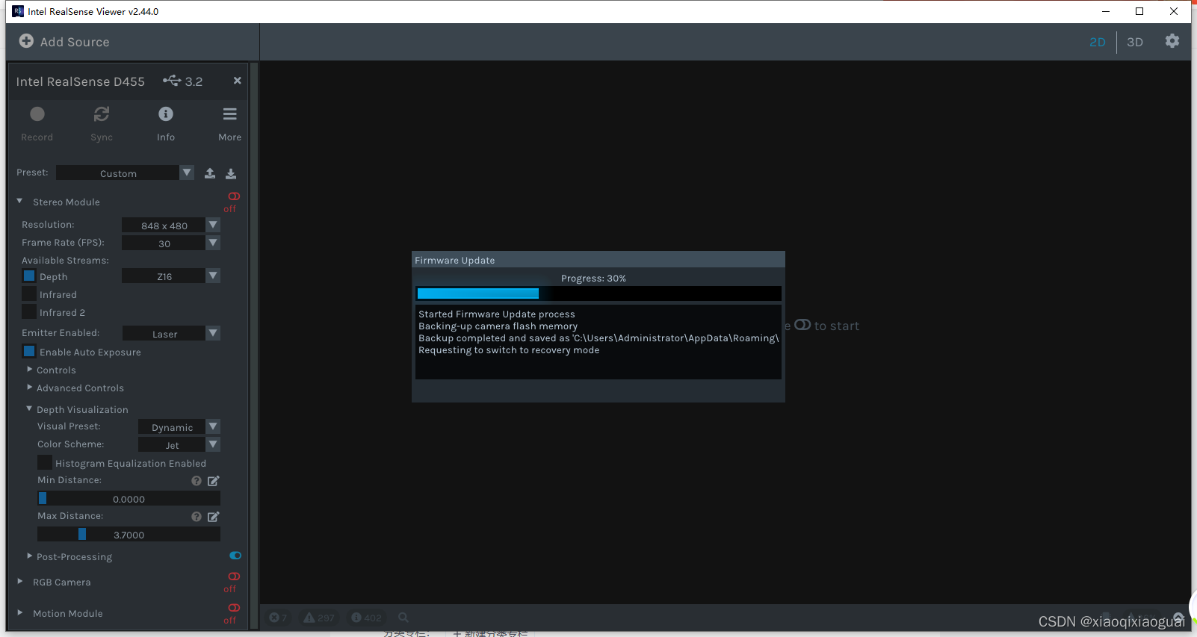The image size is (1197, 637).
Task: Check Histogram Equalization Enabled checkbox
Action: tap(45, 462)
